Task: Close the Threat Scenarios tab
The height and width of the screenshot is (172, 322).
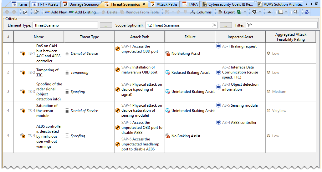Action: 144,4
